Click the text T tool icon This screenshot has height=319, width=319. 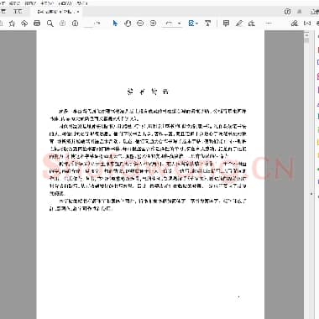(208, 24)
